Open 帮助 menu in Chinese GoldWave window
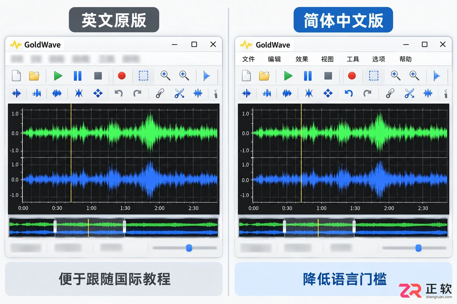This screenshot has height=304, width=457. pos(406,59)
